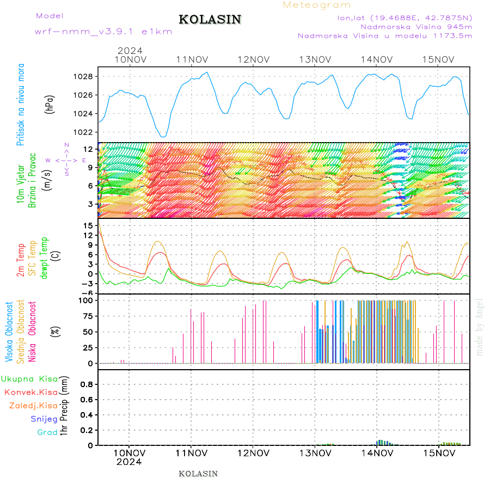Click the 100 cloud cover tick label
This screenshot has height=490, width=490.
point(85,301)
